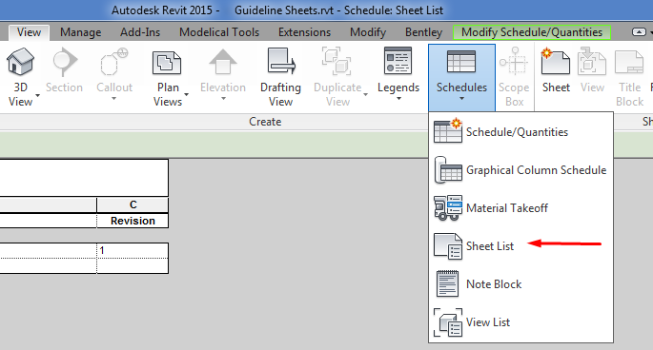Click the schedule title cell

(x=84, y=178)
